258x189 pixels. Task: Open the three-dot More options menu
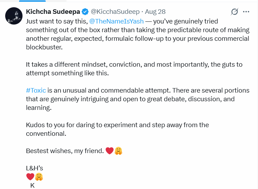coord(246,12)
